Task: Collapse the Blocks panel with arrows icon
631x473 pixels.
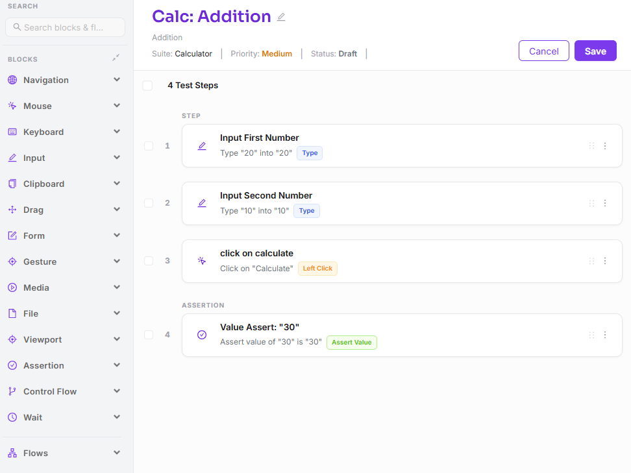Action: (x=116, y=58)
